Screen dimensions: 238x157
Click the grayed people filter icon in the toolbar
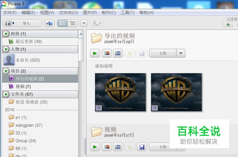point(96,23)
